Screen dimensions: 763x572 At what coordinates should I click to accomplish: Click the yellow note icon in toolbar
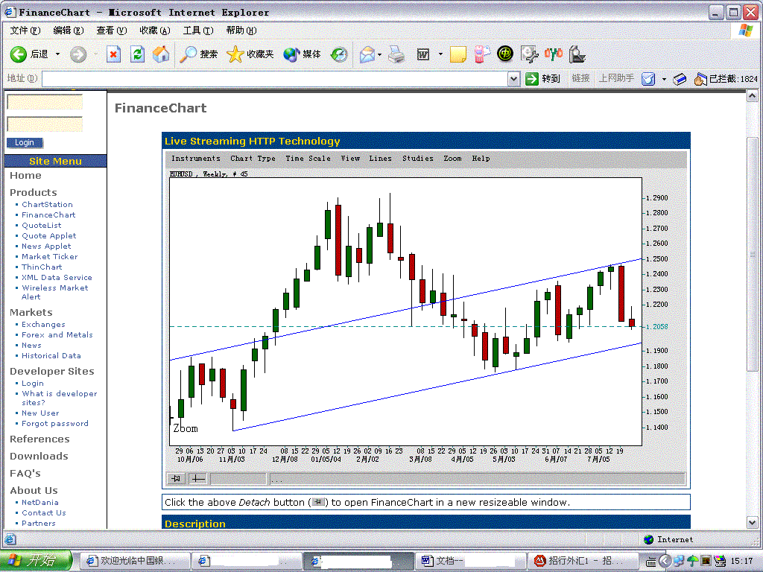point(458,54)
